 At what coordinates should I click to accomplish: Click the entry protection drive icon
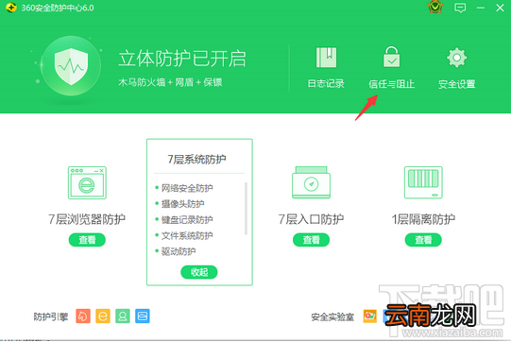coord(311,182)
